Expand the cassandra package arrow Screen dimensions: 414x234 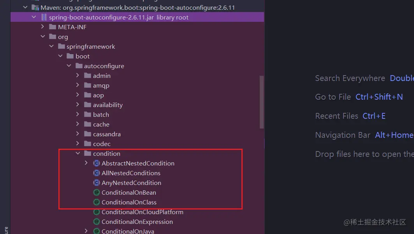click(78, 134)
